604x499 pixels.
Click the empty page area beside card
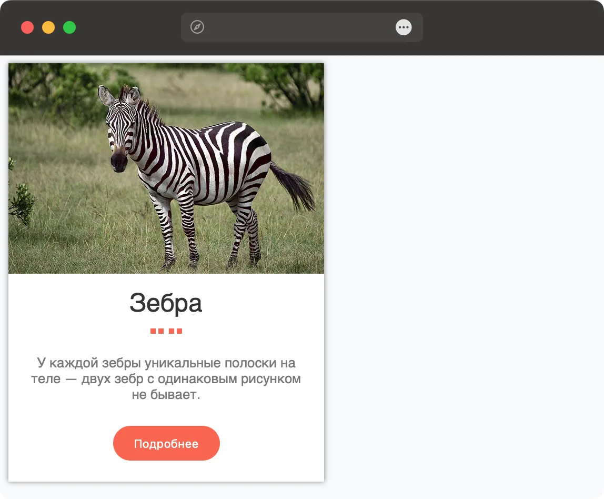pyautogui.click(x=462, y=270)
